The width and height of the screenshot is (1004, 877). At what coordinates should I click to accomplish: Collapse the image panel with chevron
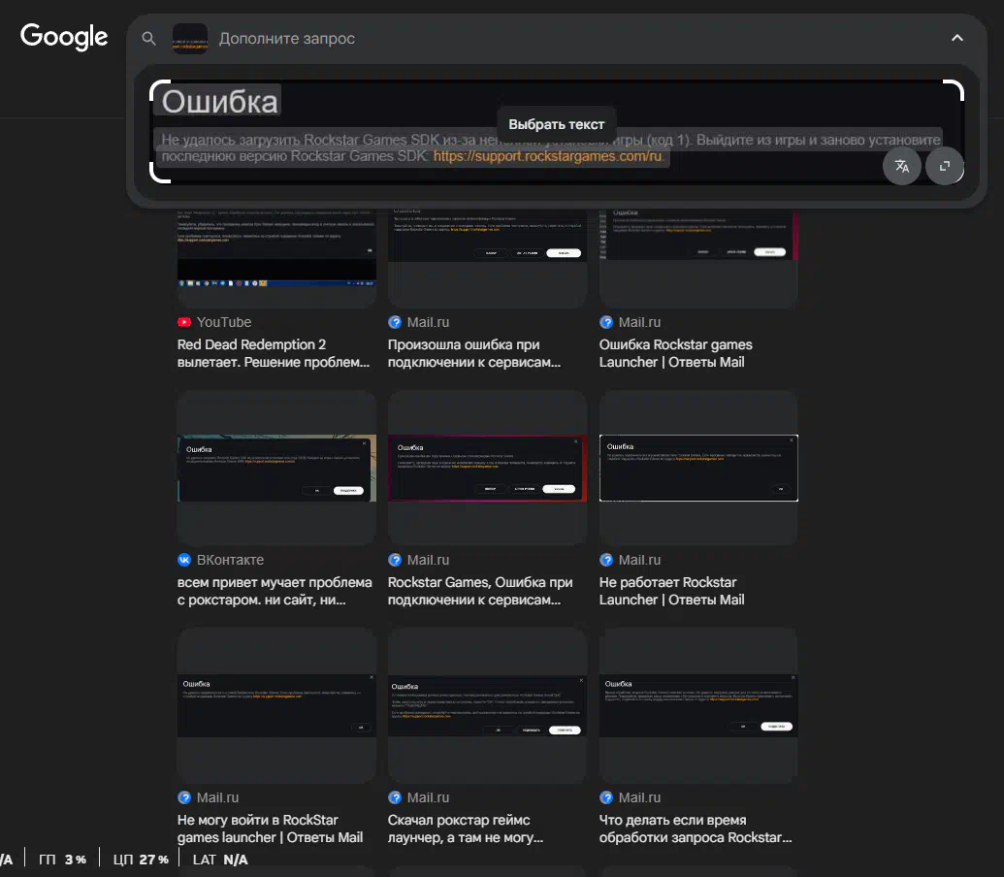click(957, 38)
